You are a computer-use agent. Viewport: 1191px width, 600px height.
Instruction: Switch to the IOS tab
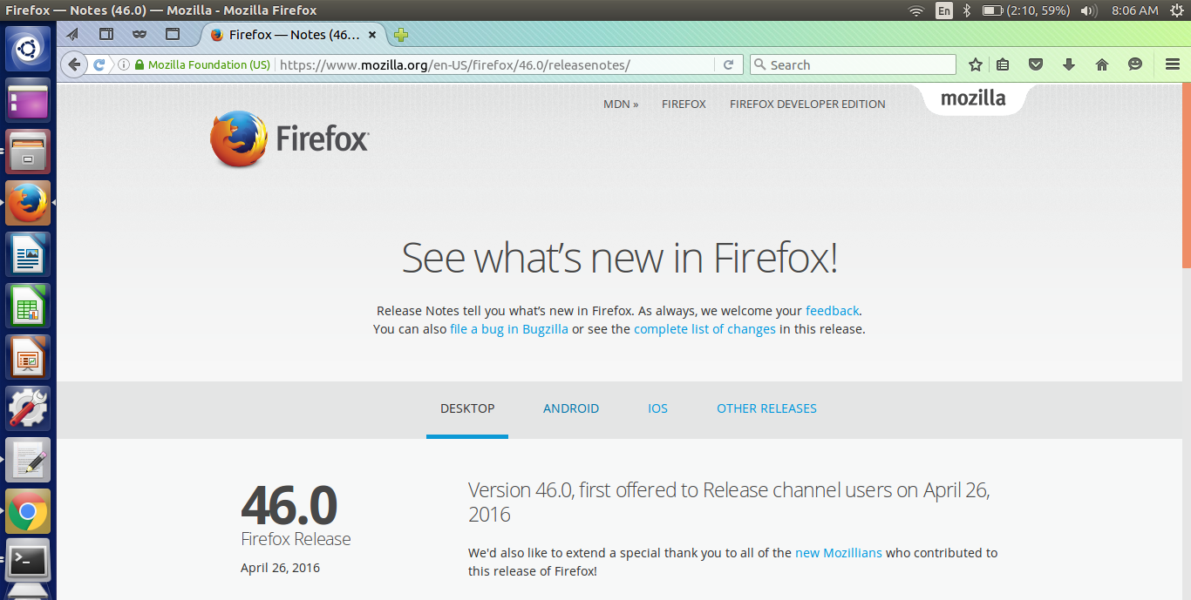(x=657, y=408)
